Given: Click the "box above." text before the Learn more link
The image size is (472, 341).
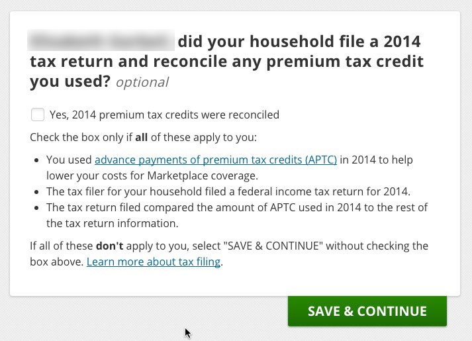Looking at the screenshot, I should click(56, 262).
